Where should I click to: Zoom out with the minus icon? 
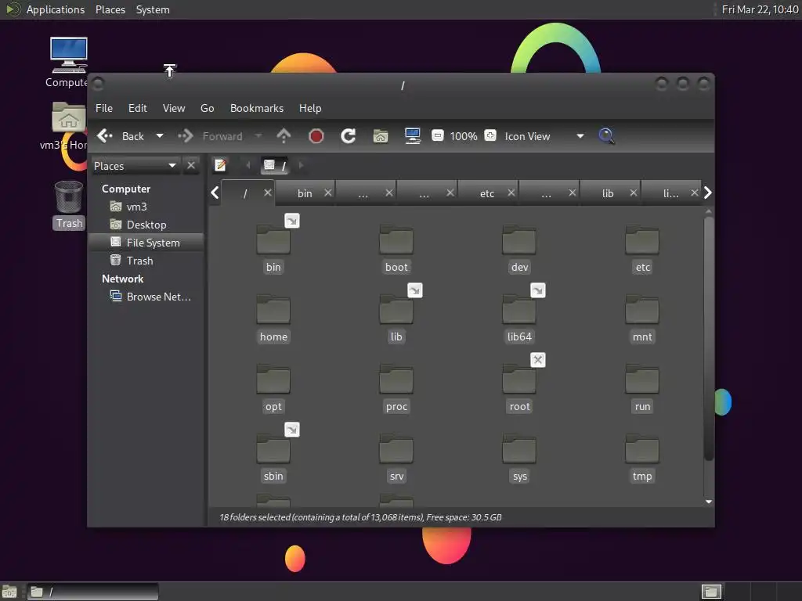(x=437, y=135)
